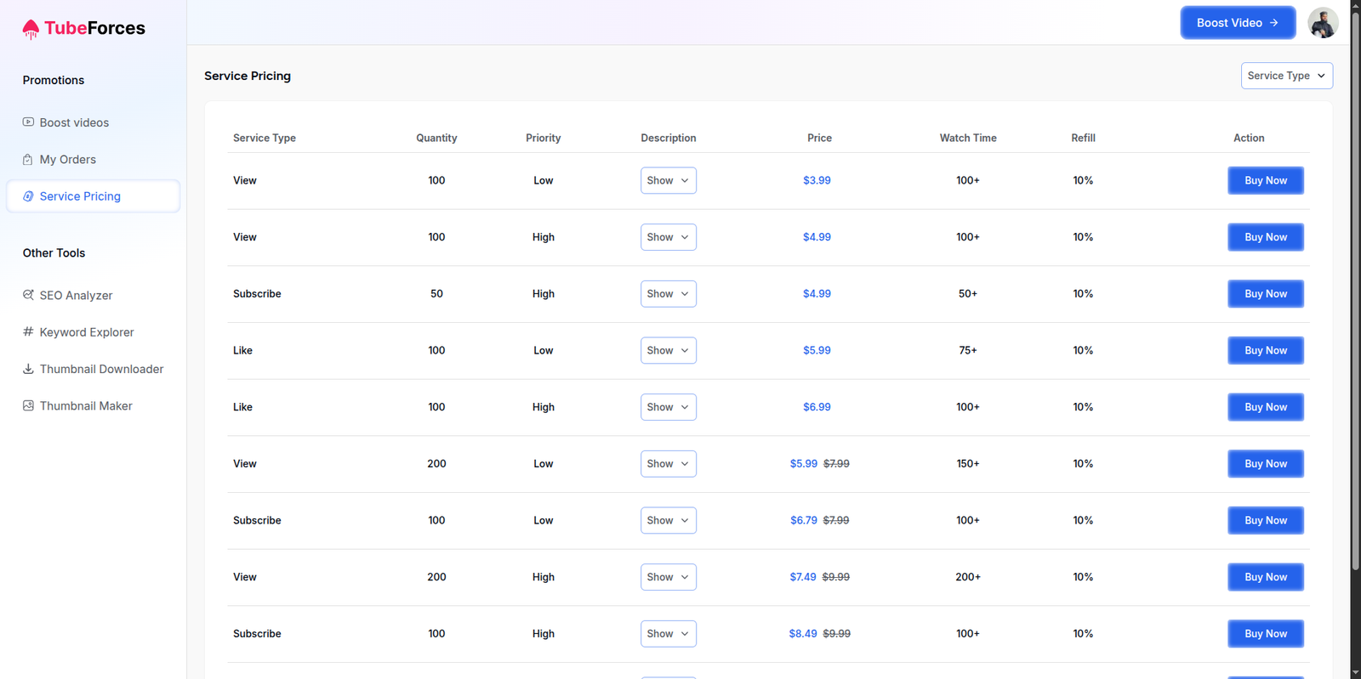Buy the $7.49 View 200 package

pos(1265,577)
